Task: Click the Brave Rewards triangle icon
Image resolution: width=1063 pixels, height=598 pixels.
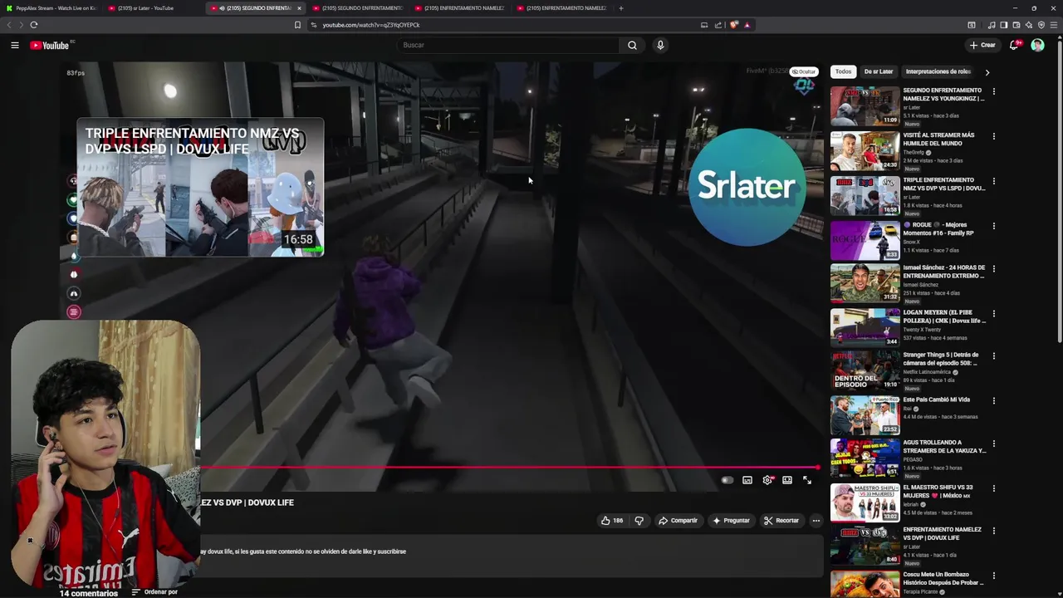Action: (x=747, y=25)
